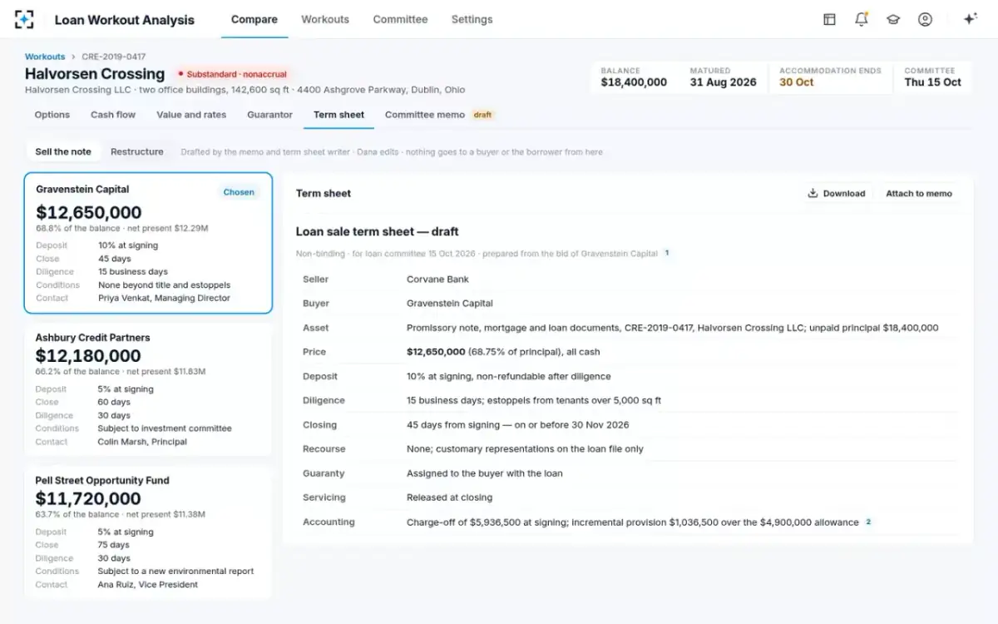
Task: Click the Substandard nonaccrual status badge
Action: pos(232,74)
